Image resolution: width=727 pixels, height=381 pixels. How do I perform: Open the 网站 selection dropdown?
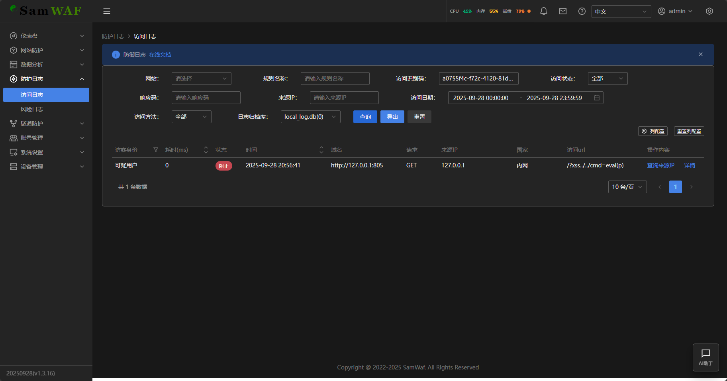[x=201, y=79]
